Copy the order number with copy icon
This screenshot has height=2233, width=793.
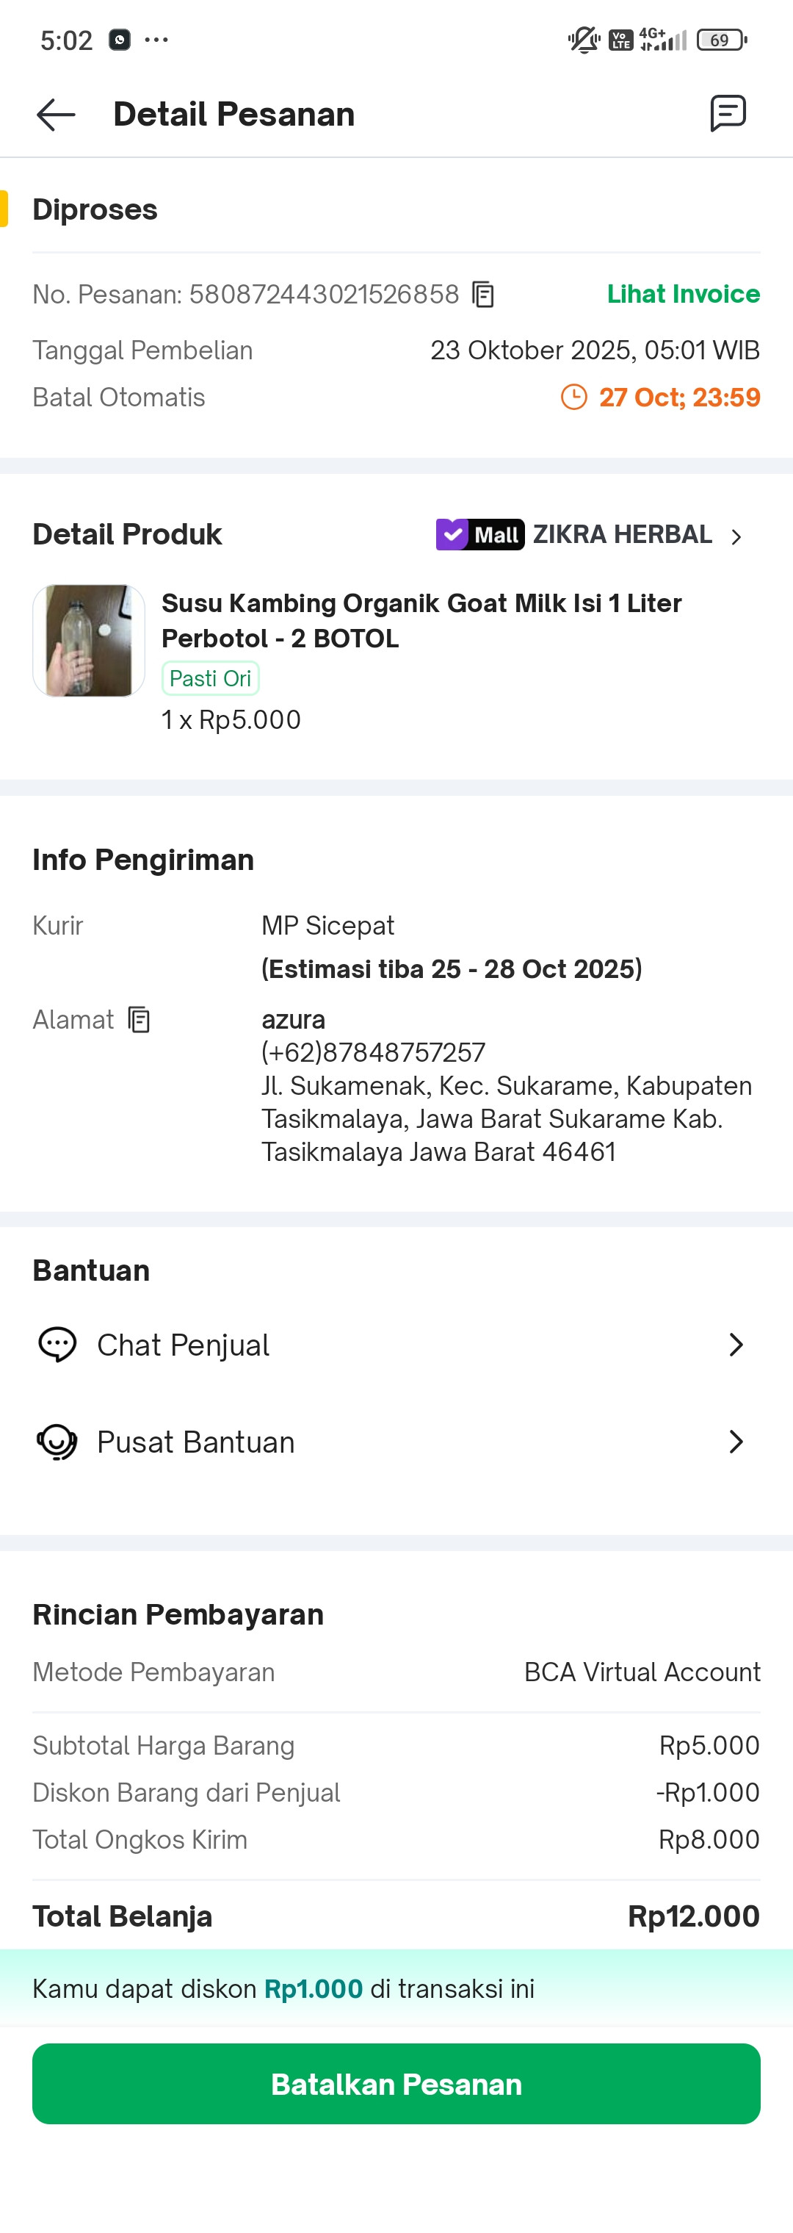482,295
